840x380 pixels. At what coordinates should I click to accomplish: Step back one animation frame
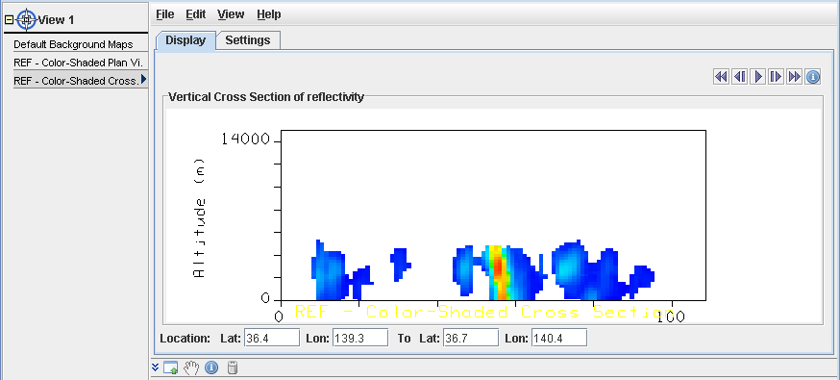739,77
